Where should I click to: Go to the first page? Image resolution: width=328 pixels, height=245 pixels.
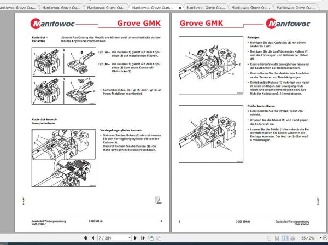click(86, 238)
